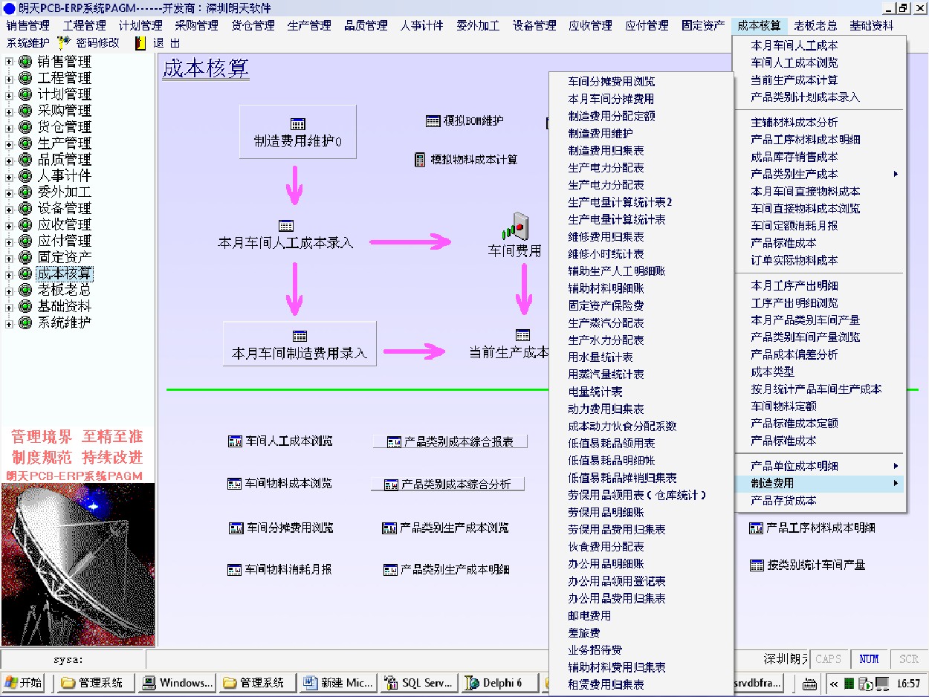The height and width of the screenshot is (697, 929).
Task: Select 固定资产保险费 in the submenu
Action: coord(641,305)
